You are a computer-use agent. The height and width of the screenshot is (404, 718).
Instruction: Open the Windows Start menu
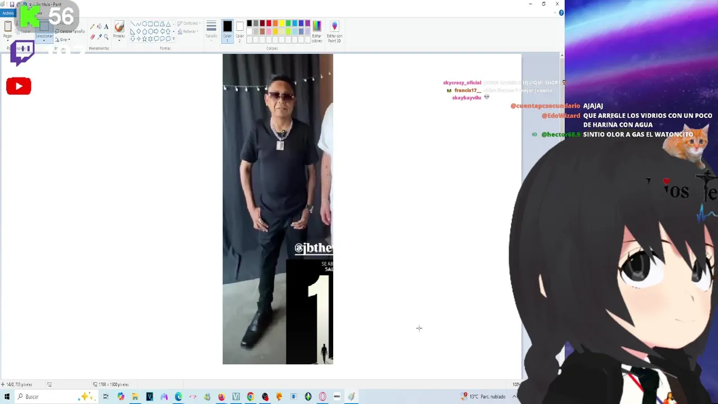click(7, 397)
